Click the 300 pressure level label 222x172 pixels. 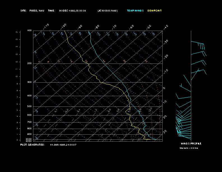pyautogui.click(x=29, y=82)
